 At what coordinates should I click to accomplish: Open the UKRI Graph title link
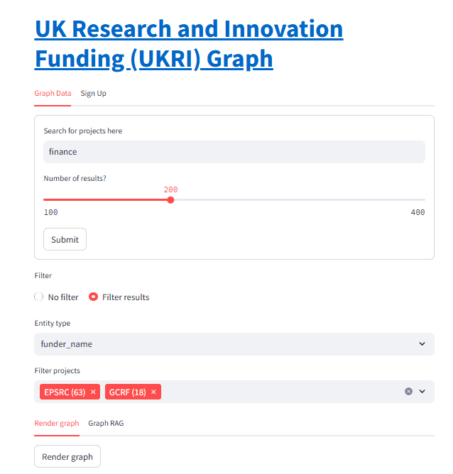click(x=189, y=43)
